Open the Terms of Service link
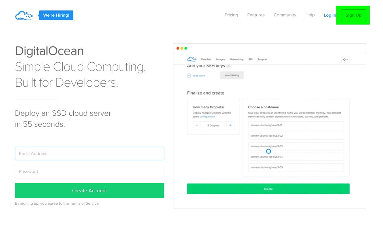Viewport: 383px width, 232px height. point(84,203)
